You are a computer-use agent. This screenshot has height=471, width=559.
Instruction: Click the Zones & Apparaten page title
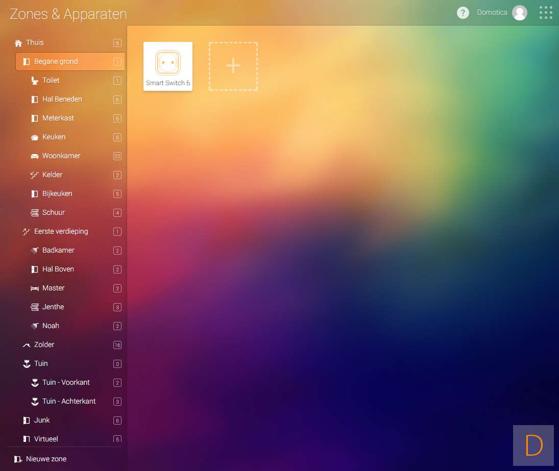click(x=68, y=14)
